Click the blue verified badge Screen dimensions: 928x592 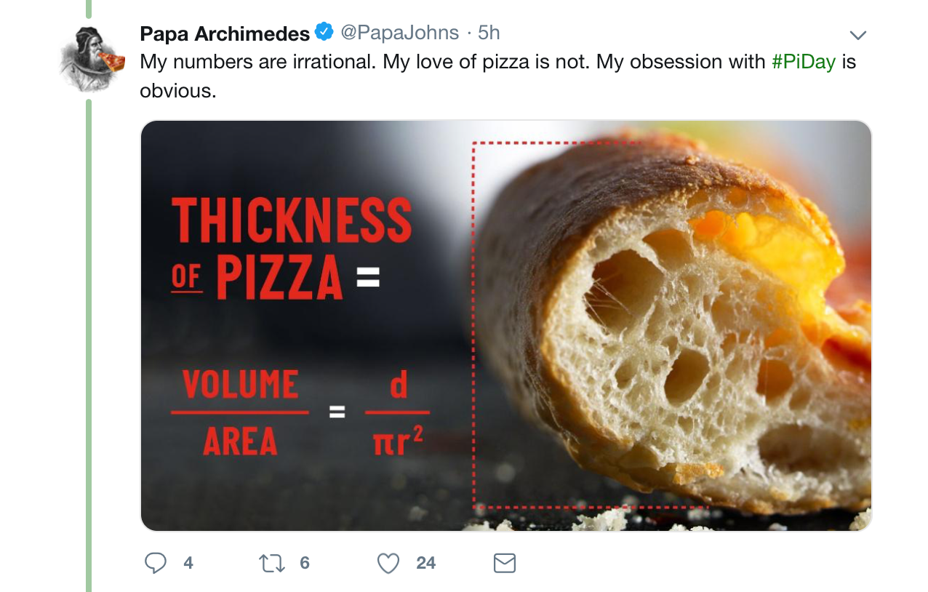[324, 33]
